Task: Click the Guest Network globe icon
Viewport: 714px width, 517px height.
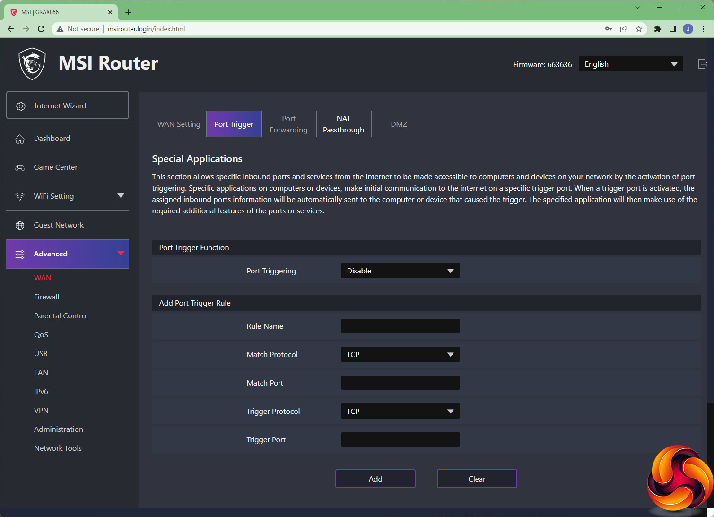Action: coord(20,226)
